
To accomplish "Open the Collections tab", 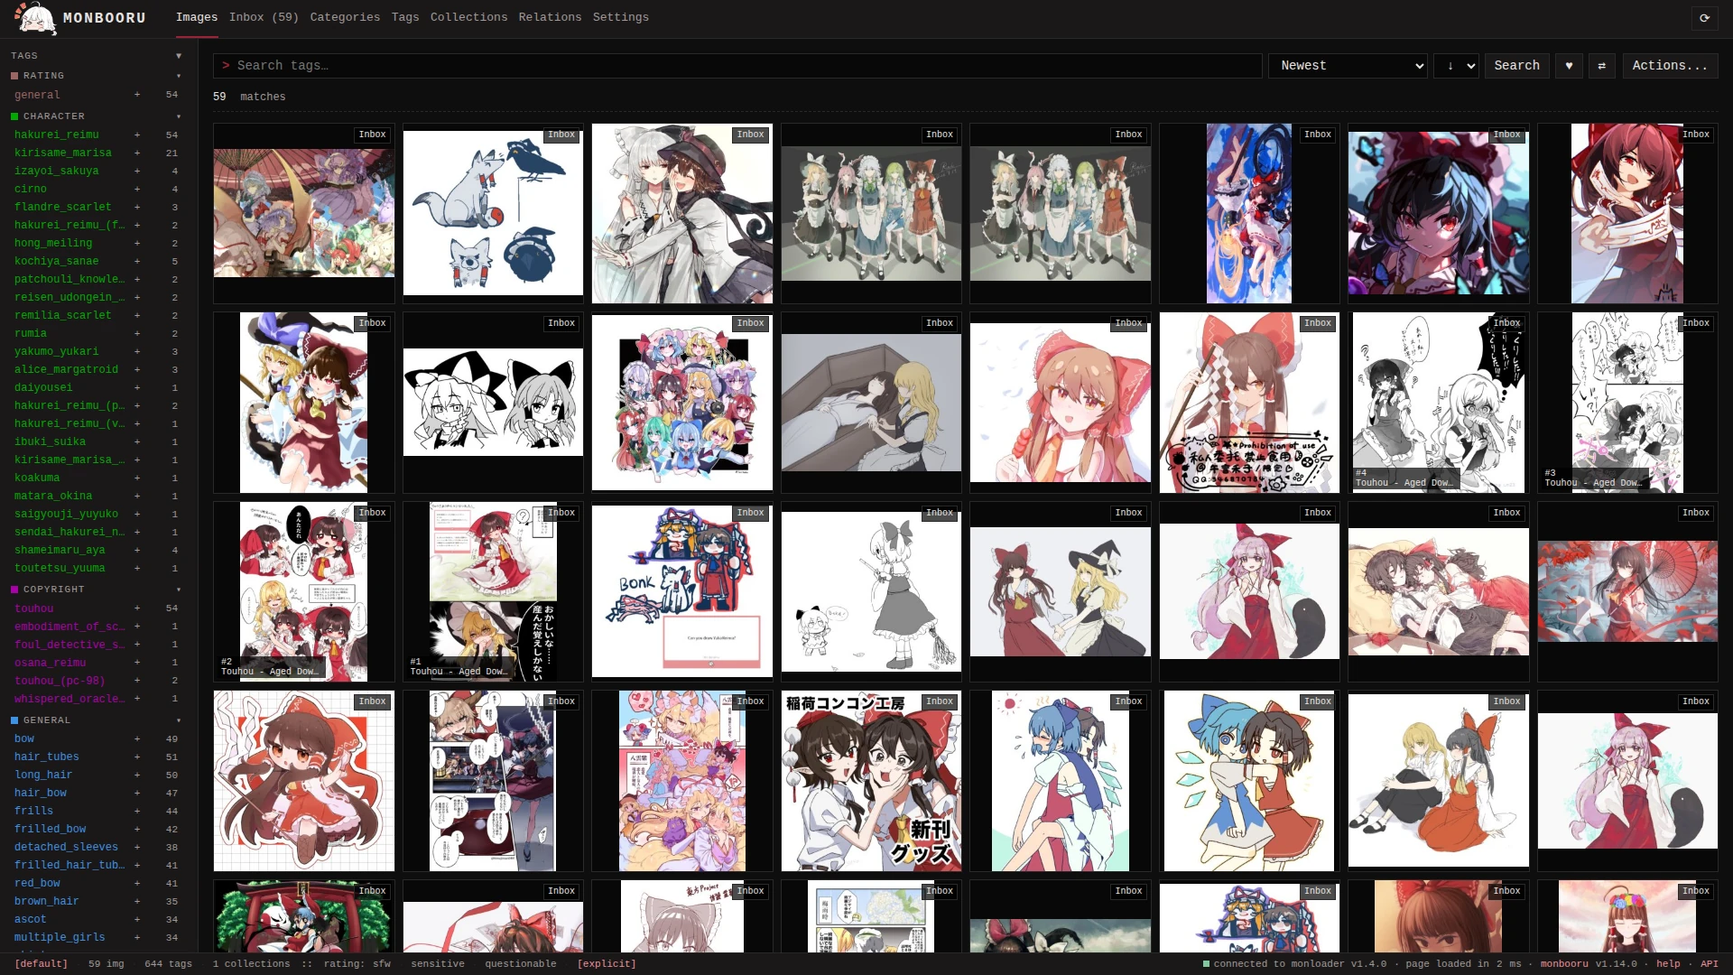I will [x=468, y=17].
